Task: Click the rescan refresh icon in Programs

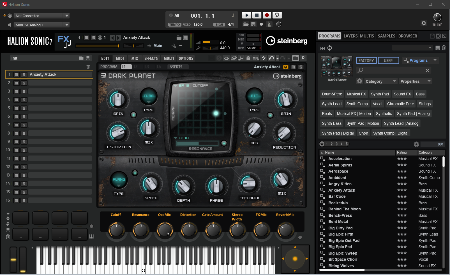Action: 330,48
